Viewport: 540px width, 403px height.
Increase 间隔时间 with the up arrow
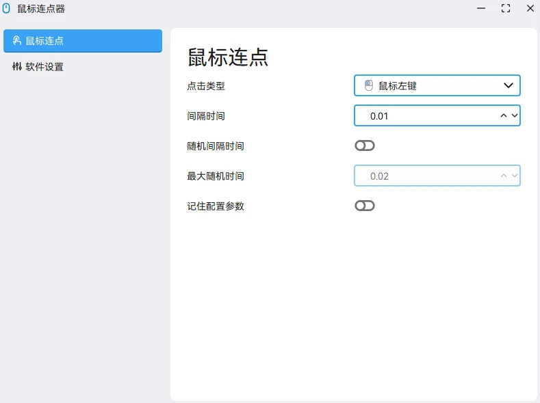504,116
